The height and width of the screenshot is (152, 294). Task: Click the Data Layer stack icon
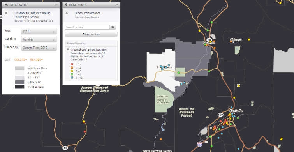click(6, 5)
